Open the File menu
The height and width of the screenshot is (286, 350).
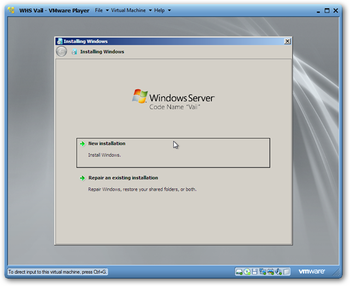(x=99, y=10)
